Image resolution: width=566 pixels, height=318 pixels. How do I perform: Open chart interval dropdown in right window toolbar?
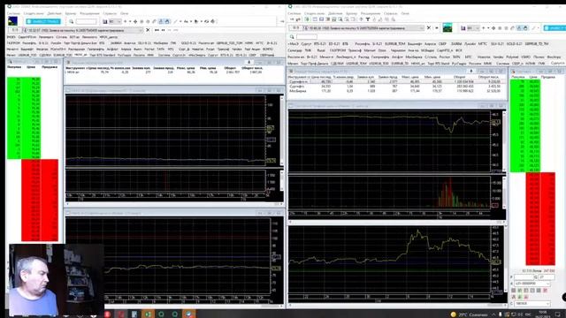pos(473,27)
